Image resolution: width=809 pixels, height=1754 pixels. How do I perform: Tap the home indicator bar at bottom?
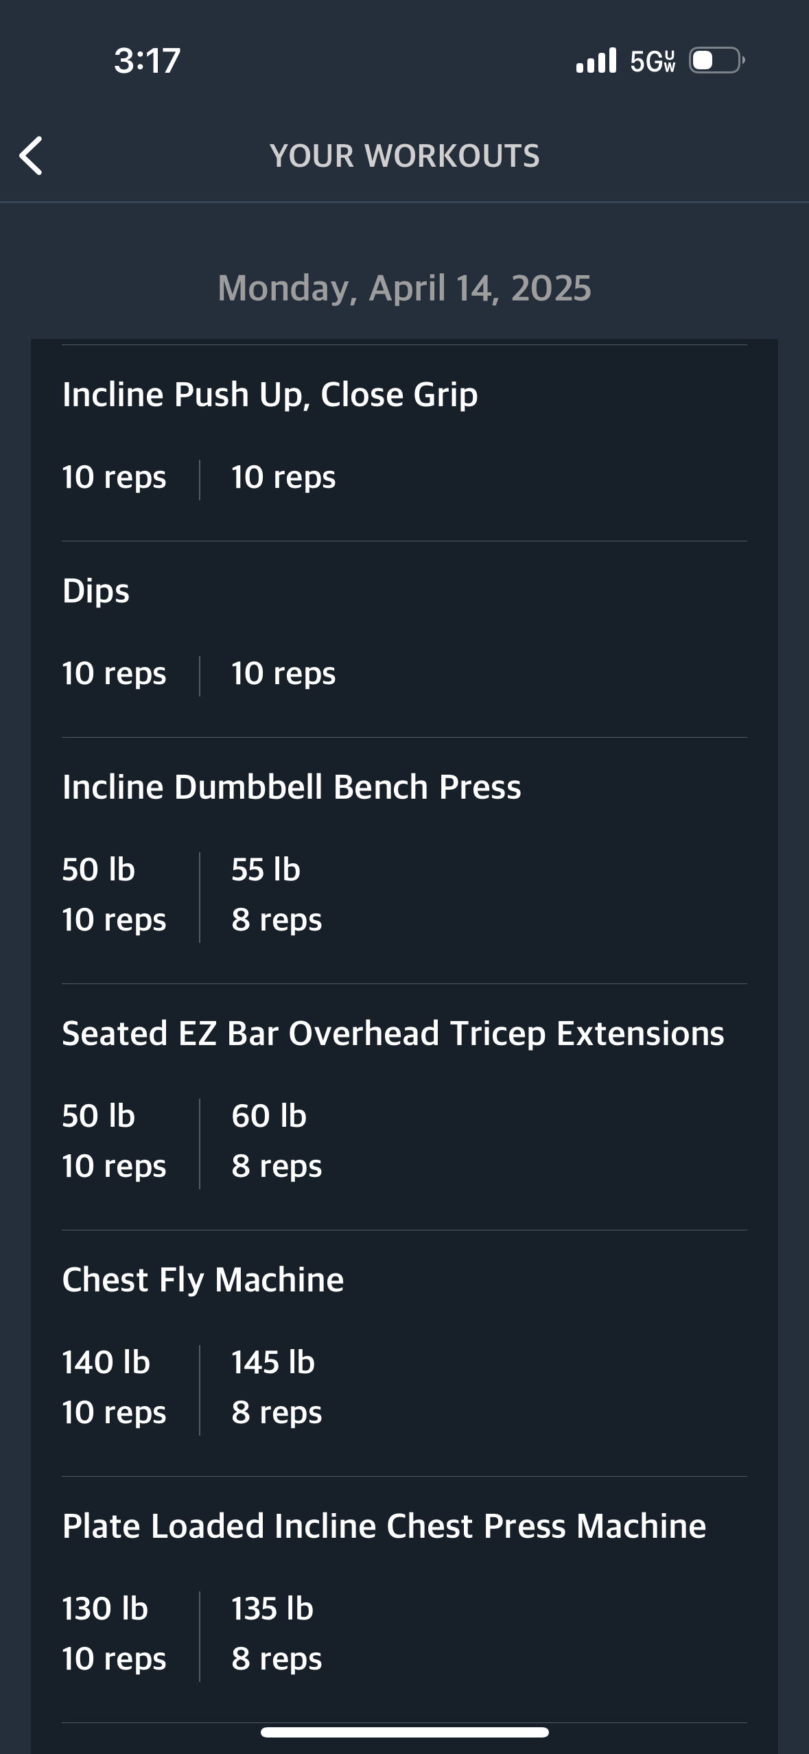click(x=405, y=1732)
